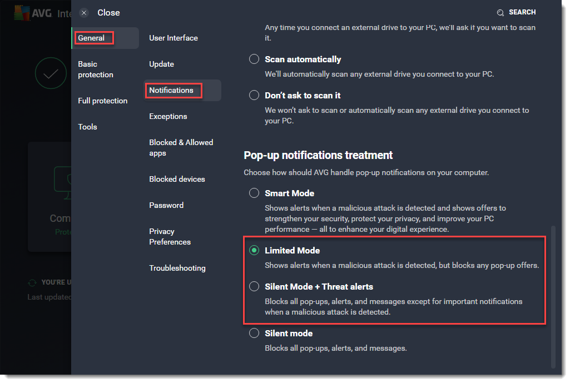Open User Interface settings
Viewport: 570px width, 383px height.
[x=173, y=38]
